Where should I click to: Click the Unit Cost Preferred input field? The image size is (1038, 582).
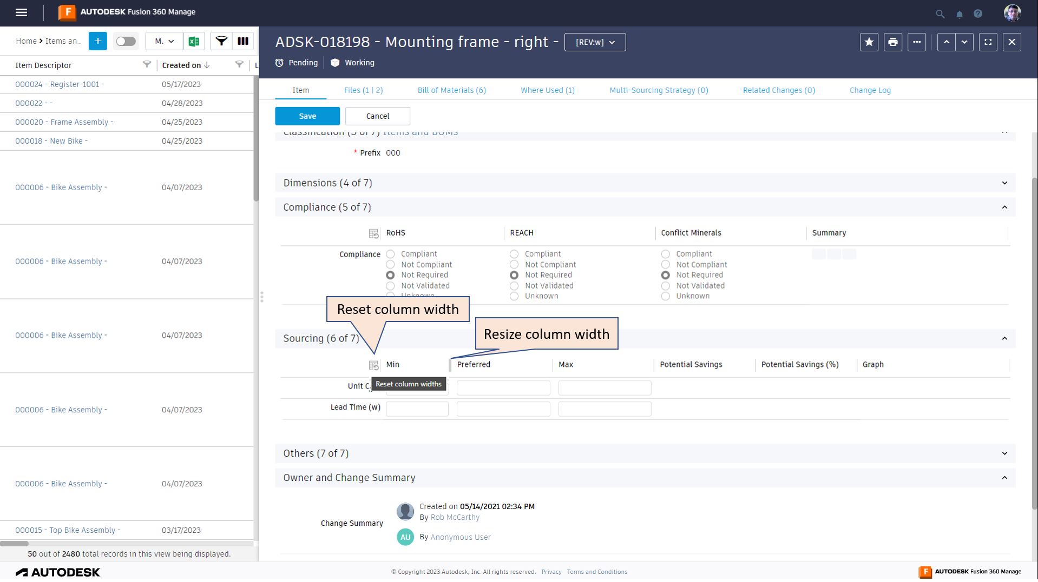[503, 388]
